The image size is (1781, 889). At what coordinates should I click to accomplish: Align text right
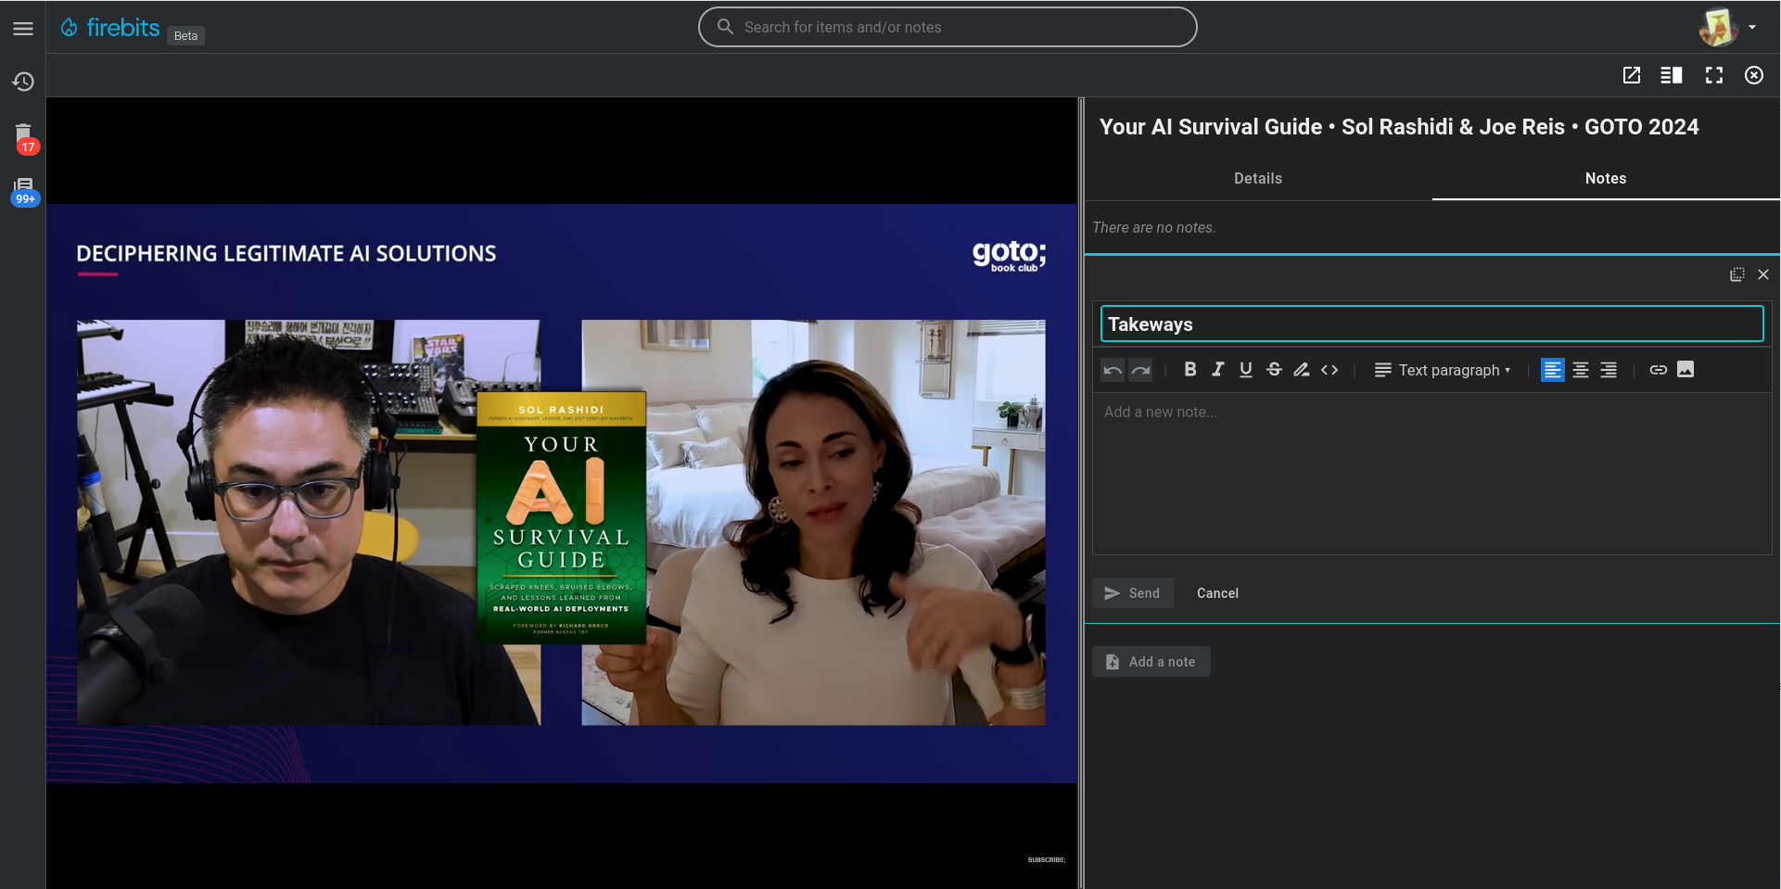coord(1609,370)
